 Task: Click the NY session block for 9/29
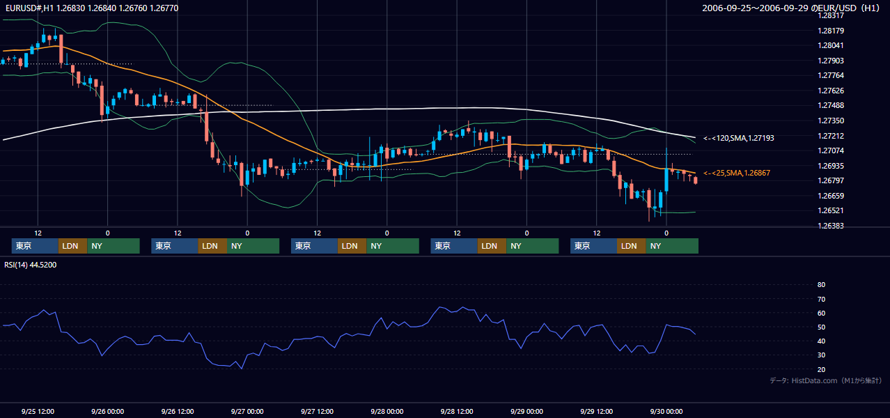672,246
